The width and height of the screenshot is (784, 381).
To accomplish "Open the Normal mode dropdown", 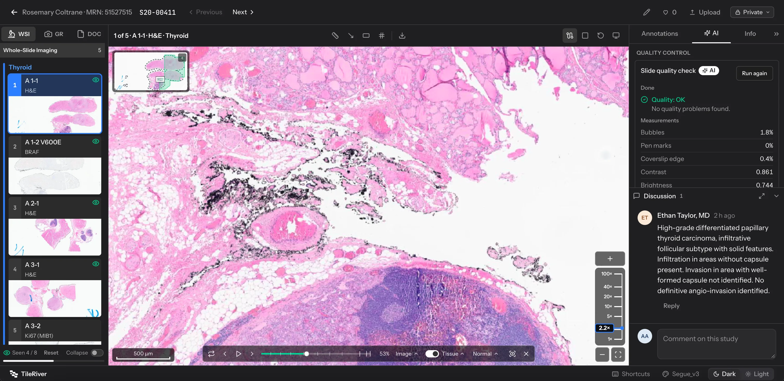I will coord(485,354).
